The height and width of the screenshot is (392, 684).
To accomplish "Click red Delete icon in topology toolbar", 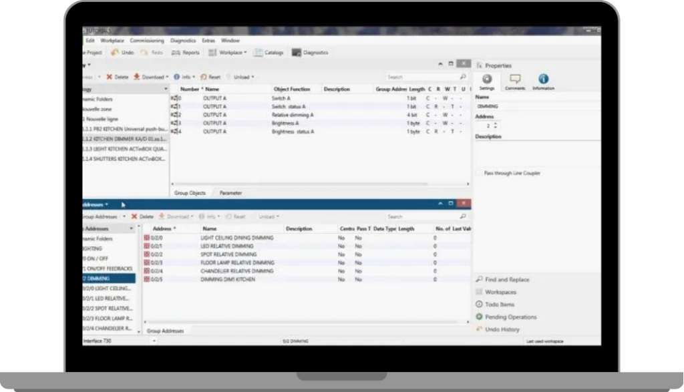I will coord(110,77).
